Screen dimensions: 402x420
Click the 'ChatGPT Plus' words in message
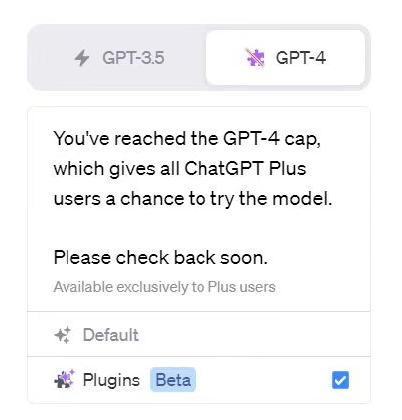coord(245,168)
